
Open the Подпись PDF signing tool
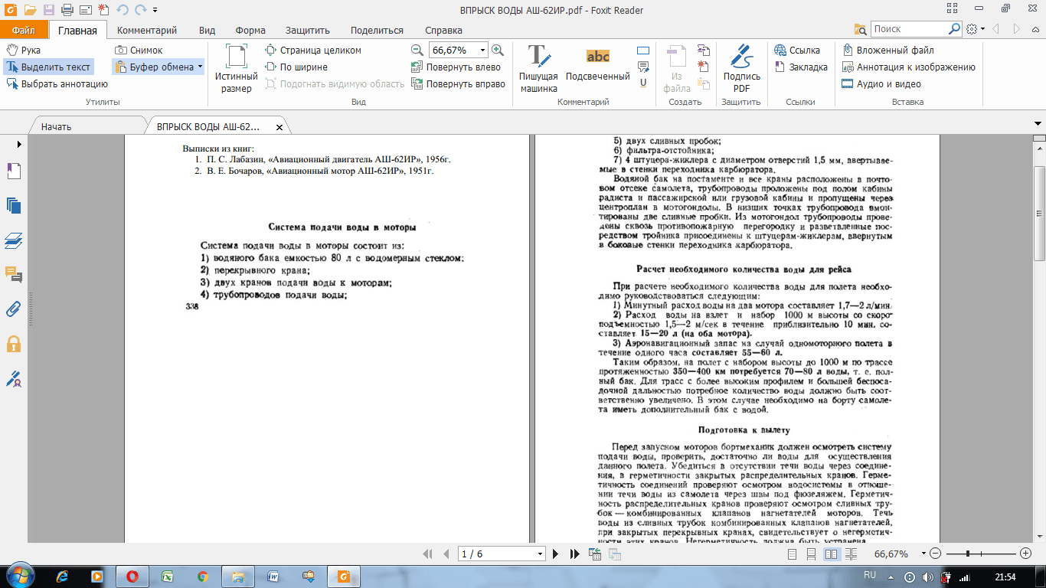tap(741, 68)
